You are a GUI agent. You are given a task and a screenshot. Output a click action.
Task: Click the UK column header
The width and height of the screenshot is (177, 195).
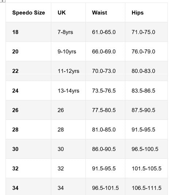(68, 12)
